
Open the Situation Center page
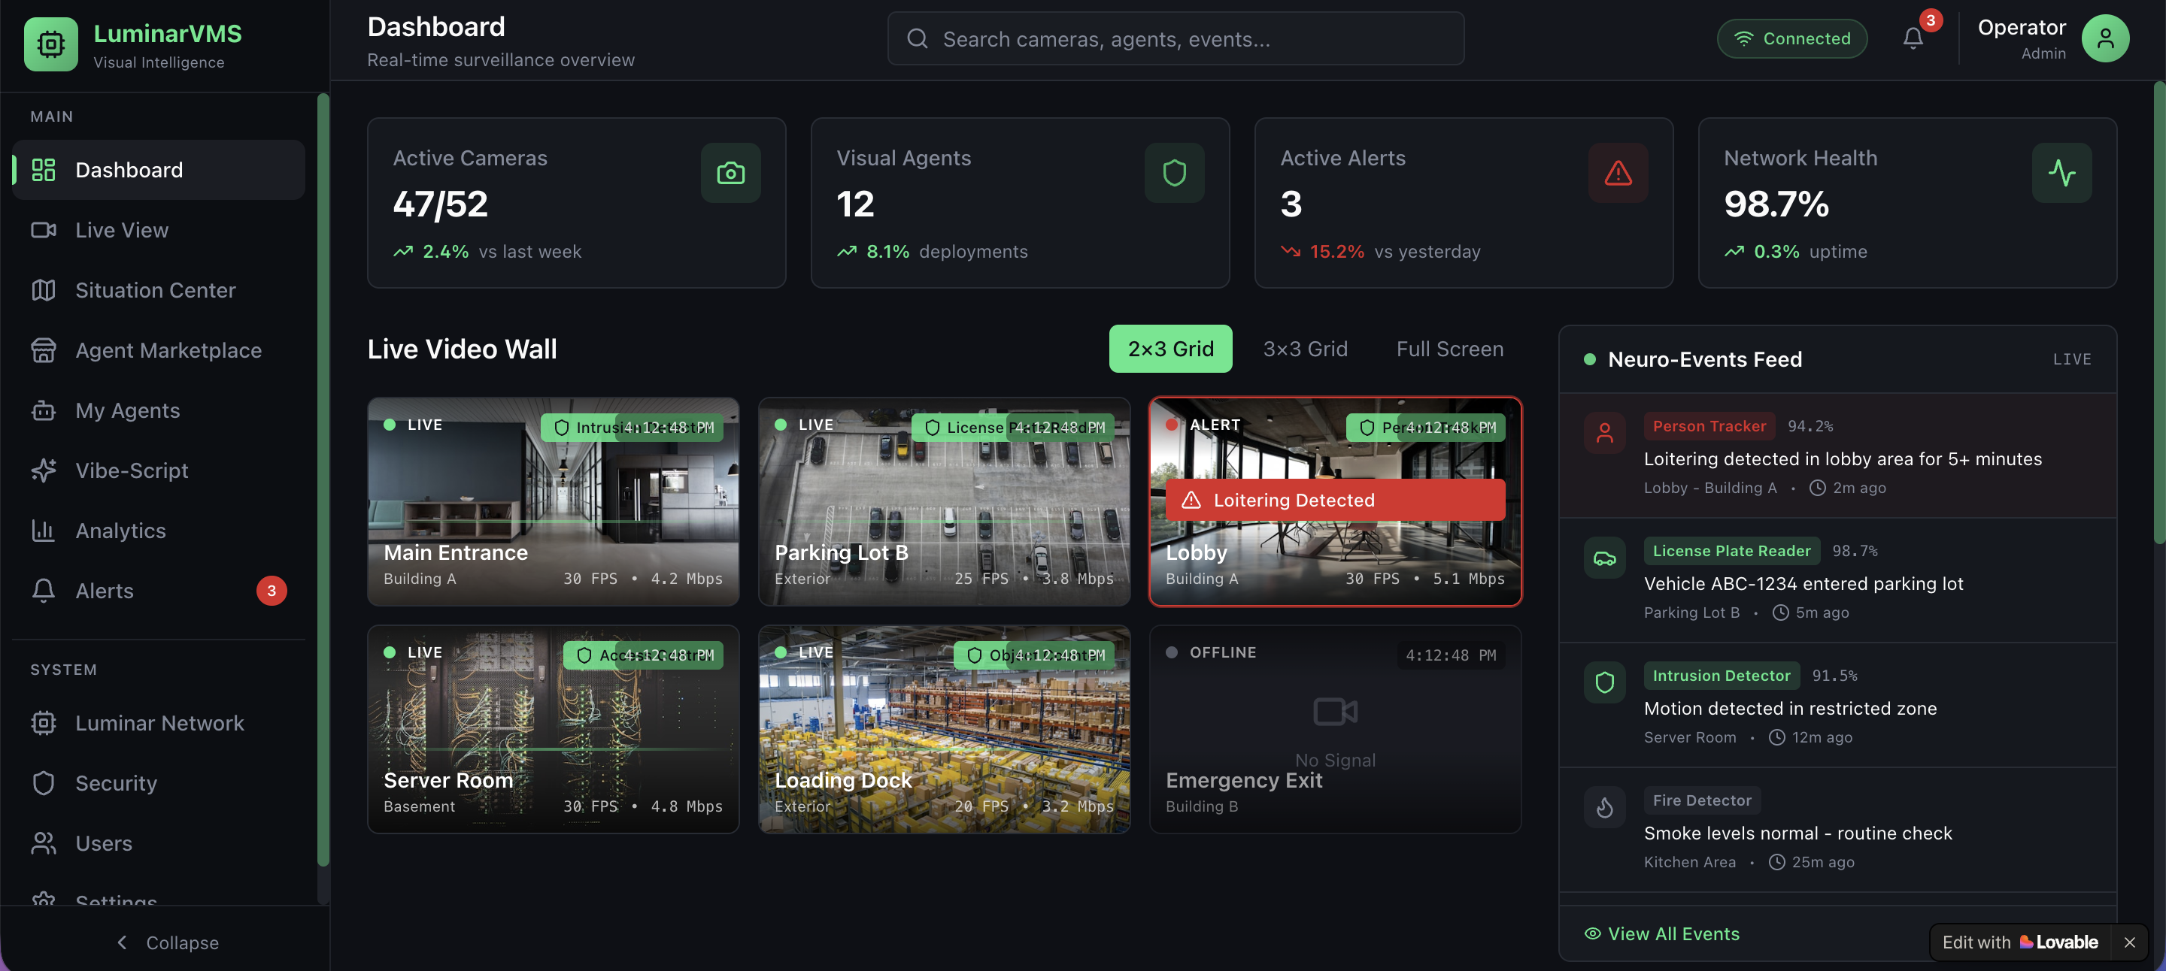[x=156, y=290]
